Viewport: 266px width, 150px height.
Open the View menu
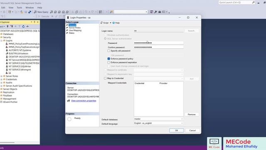pyautogui.click(x=11, y=7)
